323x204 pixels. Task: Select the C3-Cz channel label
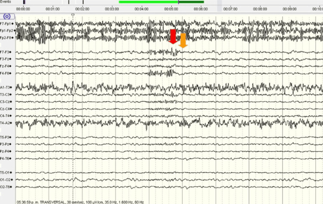(5, 102)
